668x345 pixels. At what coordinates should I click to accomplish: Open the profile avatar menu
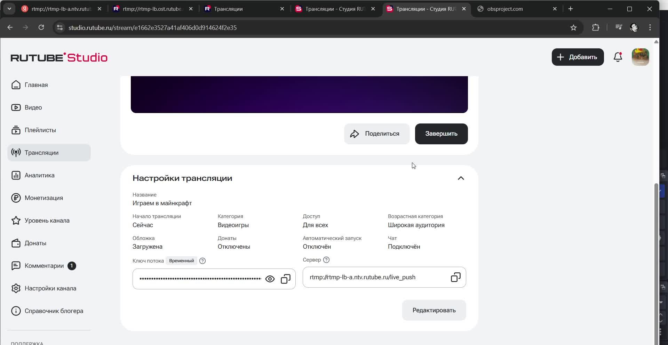point(641,57)
